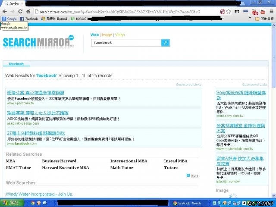Open the Windows Start button
This screenshot has width=276, height=207.
click(x=12, y=203)
